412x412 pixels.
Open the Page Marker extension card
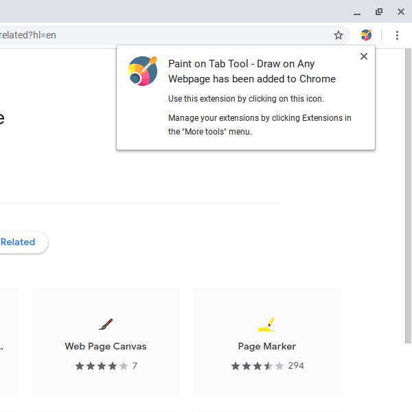pyautogui.click(x=267, y=343)
